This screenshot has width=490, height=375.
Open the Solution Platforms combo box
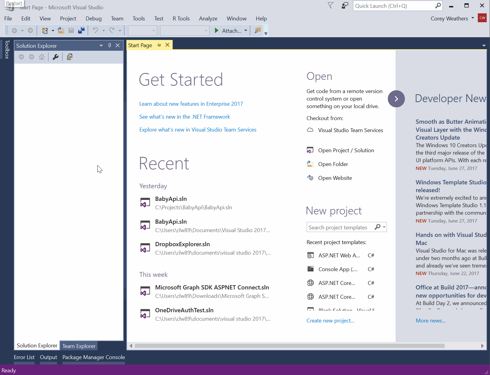(184, 30)
